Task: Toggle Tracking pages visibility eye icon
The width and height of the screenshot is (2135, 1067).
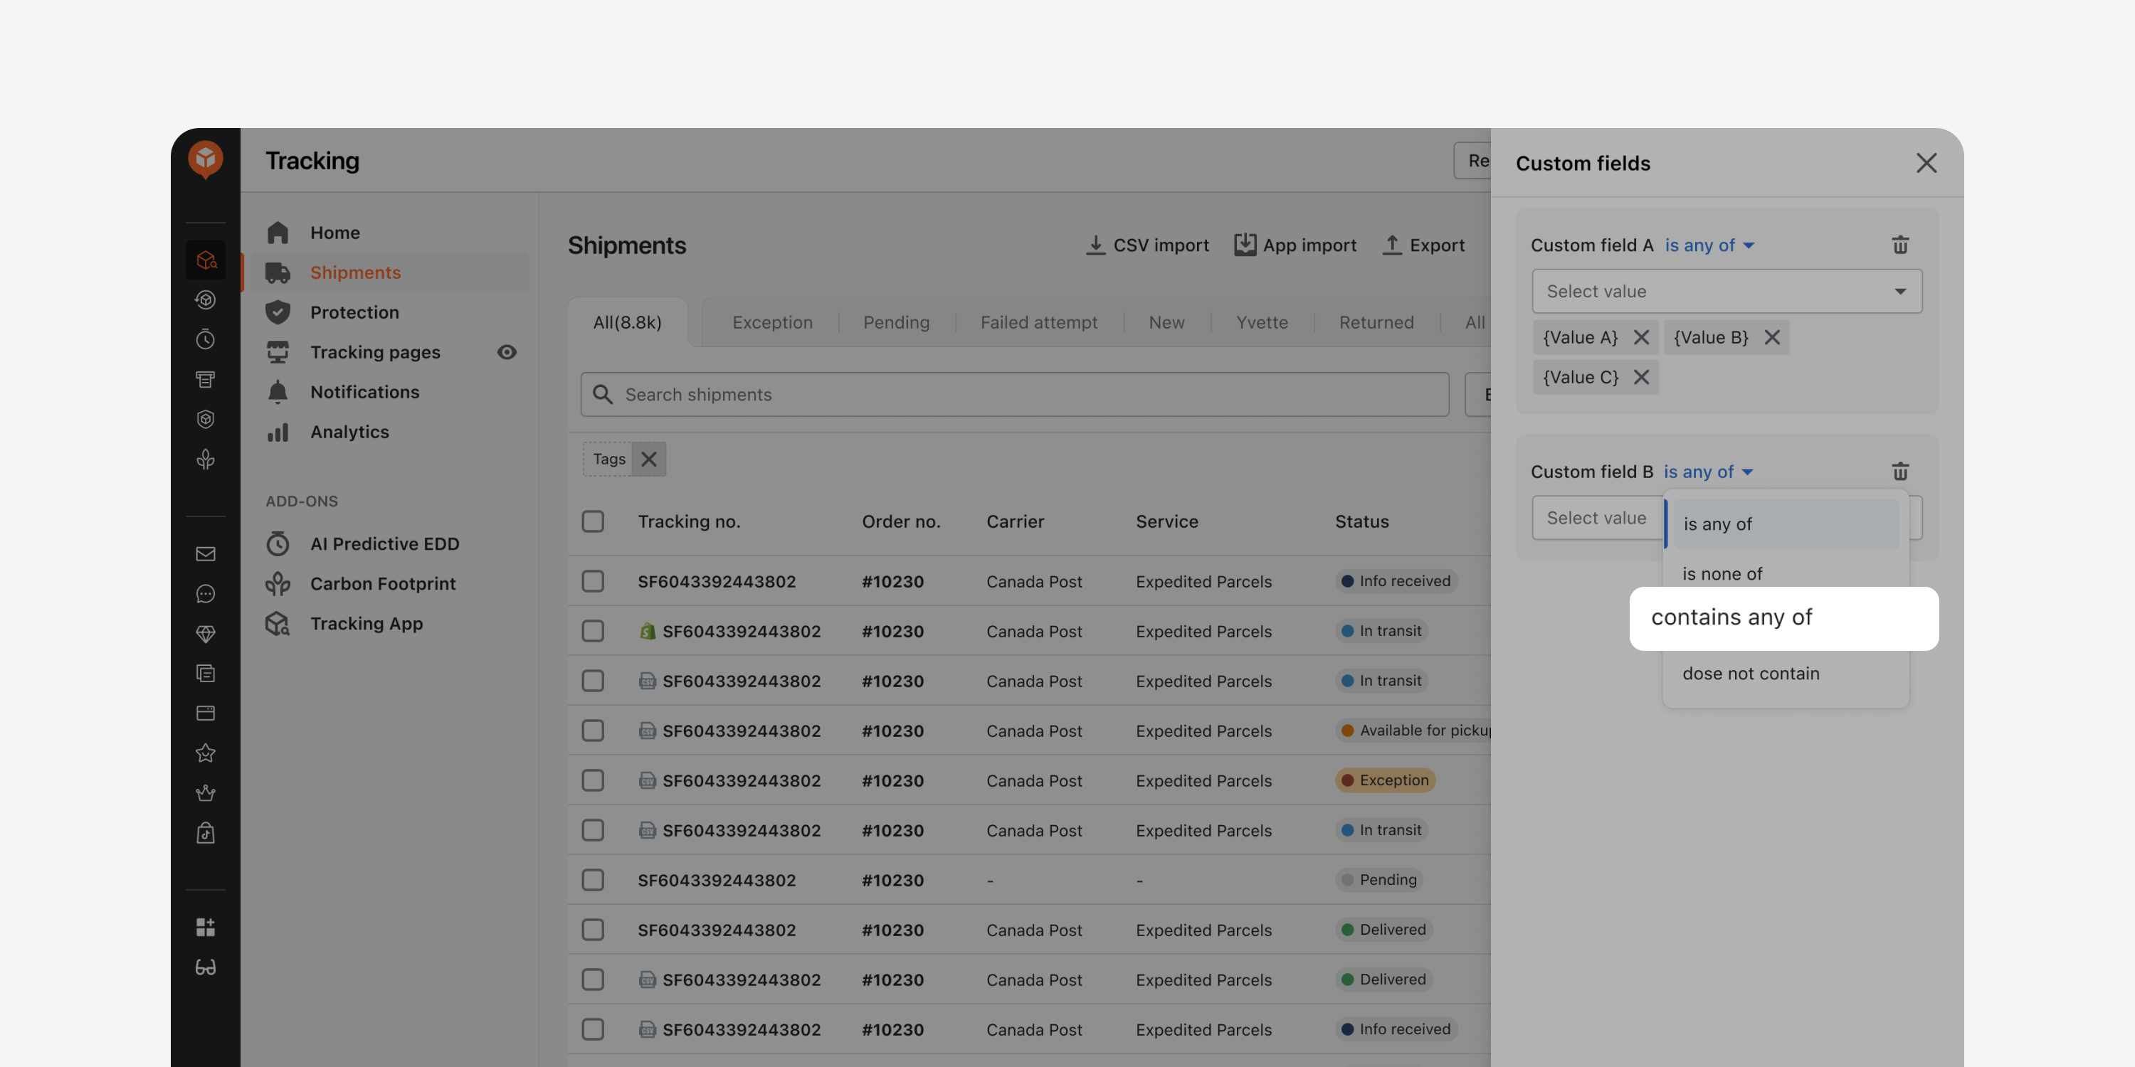Action: coord(507,352)
